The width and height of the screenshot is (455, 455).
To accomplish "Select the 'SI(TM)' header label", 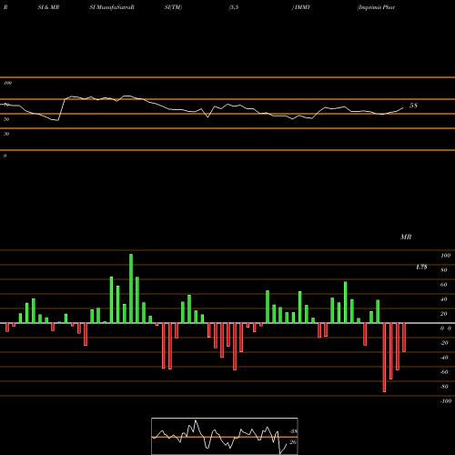I will [173, 7].
